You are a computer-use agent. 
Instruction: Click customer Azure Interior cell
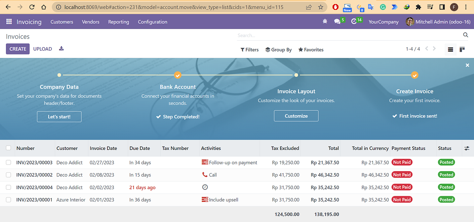(x=71, y=200)
